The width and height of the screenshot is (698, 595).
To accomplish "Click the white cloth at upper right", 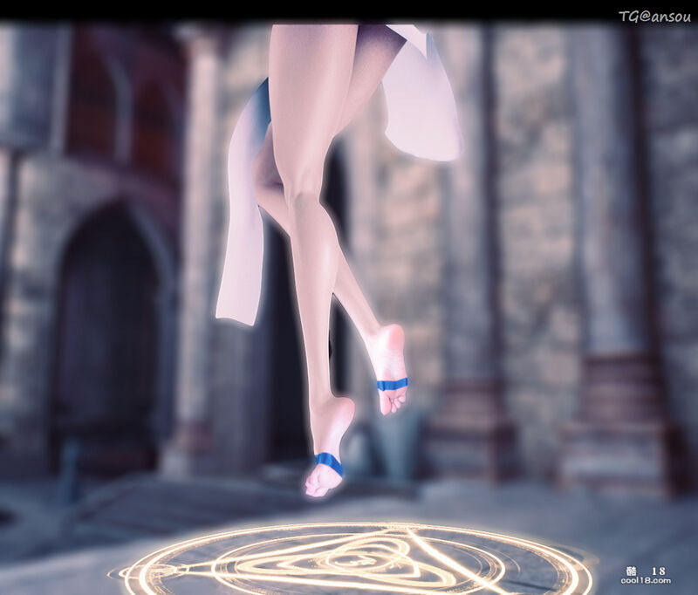I will (423, 105).
